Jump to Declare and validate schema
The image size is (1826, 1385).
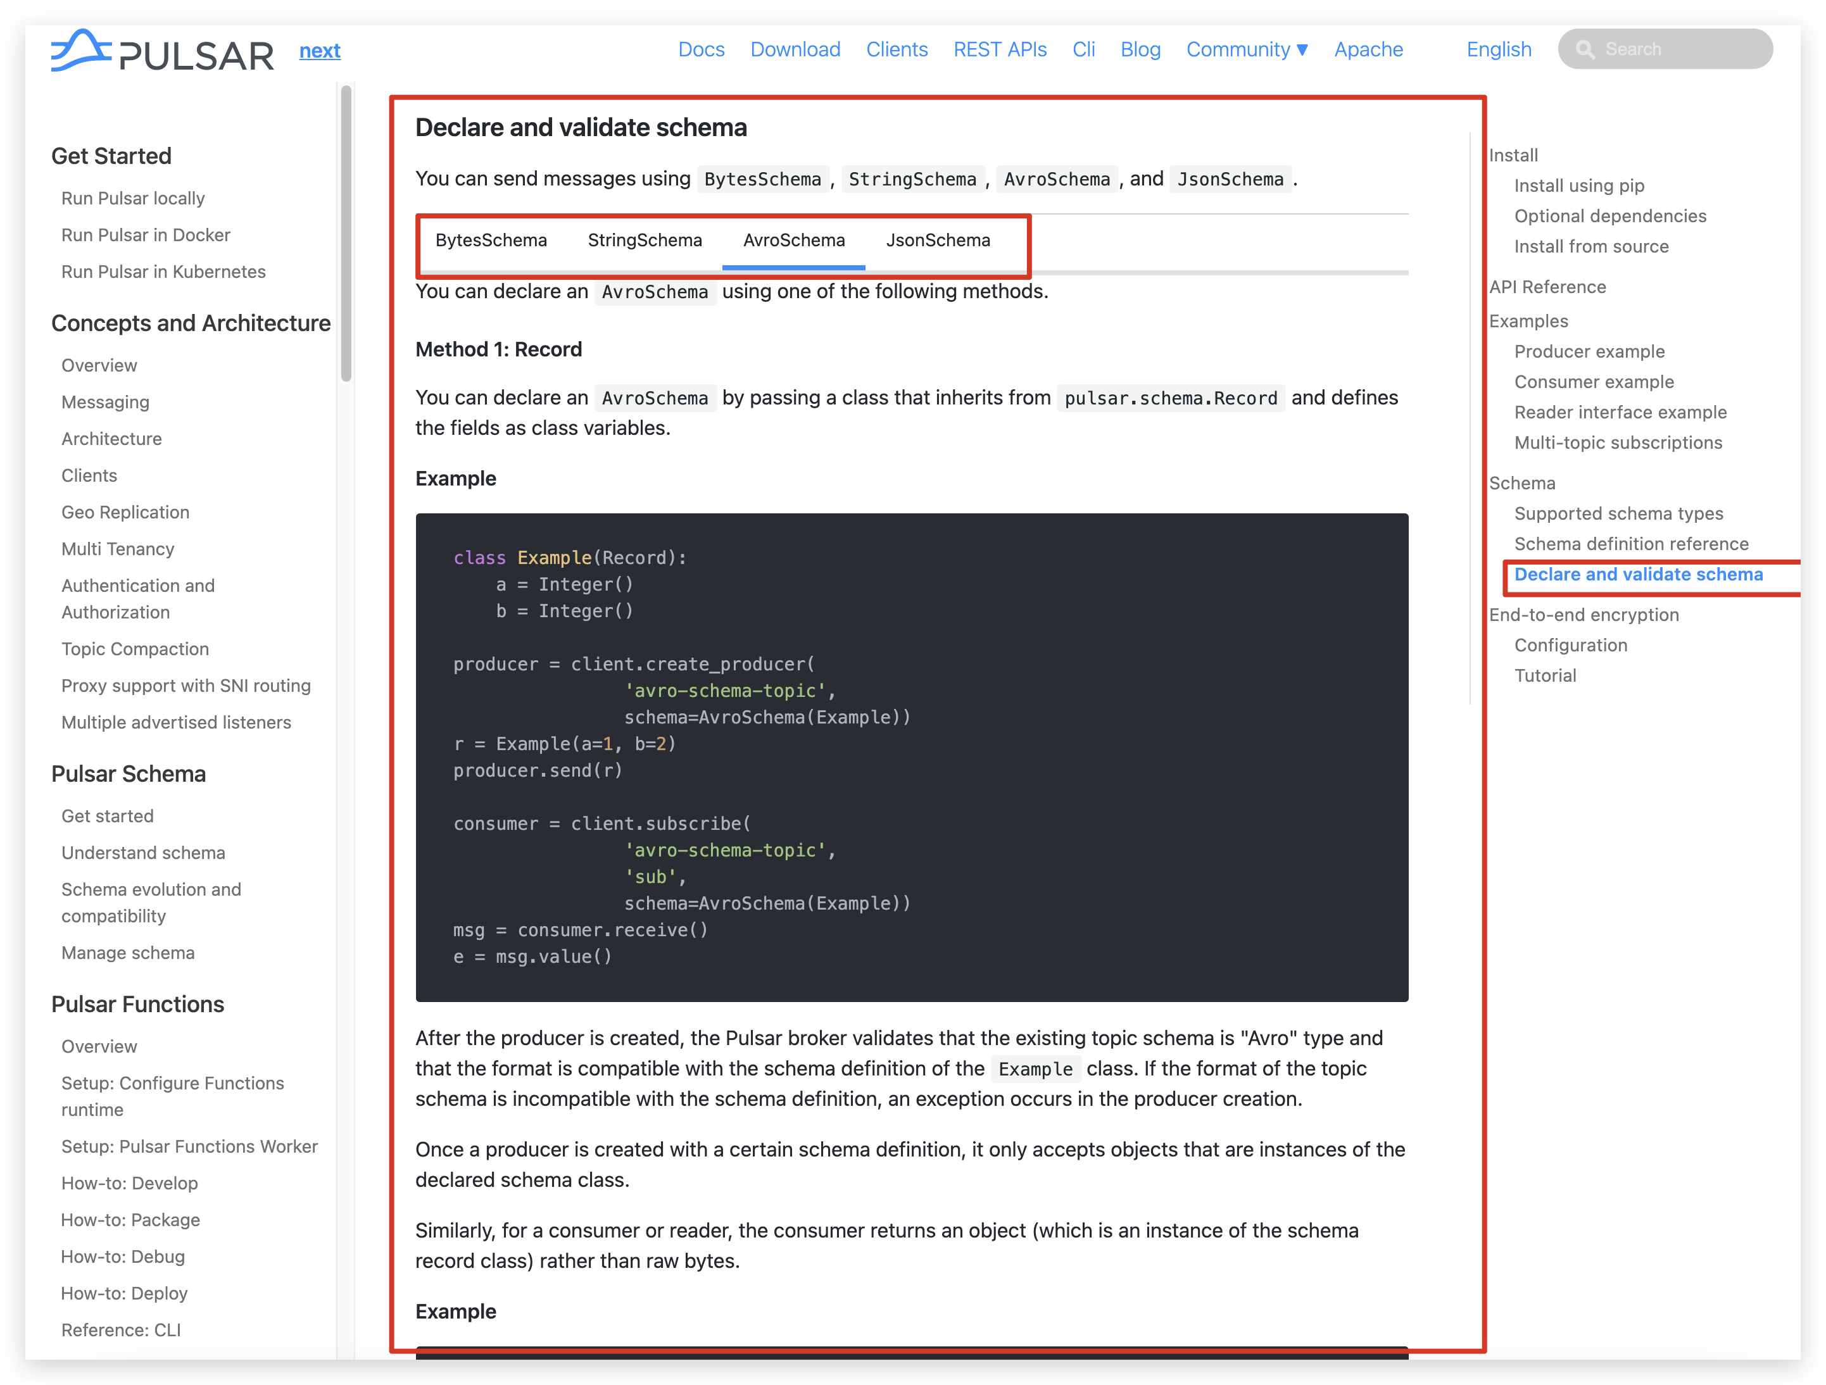tap(1638, 575)
